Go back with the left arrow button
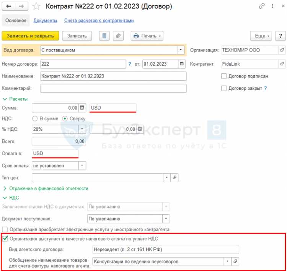 (x=8, y=6)
